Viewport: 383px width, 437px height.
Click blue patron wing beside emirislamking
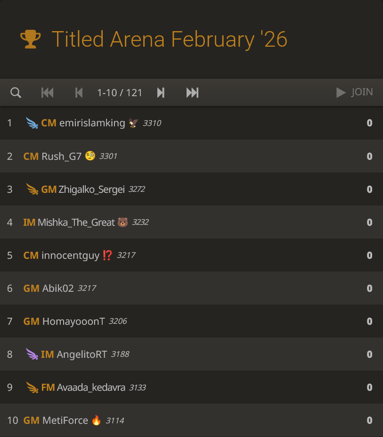click(32, 123)
